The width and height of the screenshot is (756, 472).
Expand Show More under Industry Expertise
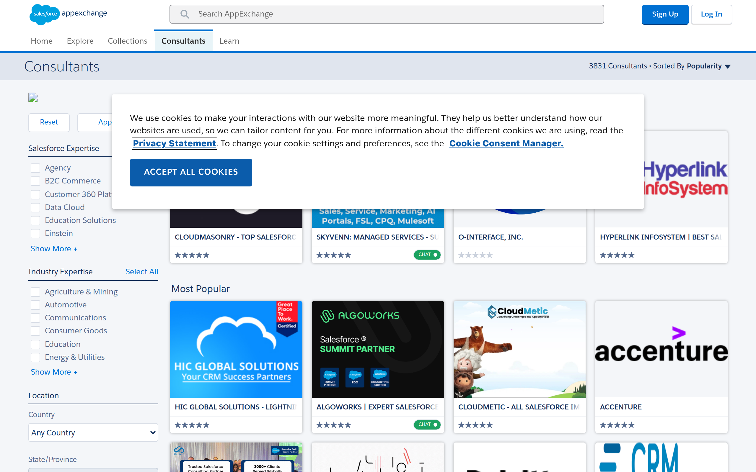(x=54, y=372)
